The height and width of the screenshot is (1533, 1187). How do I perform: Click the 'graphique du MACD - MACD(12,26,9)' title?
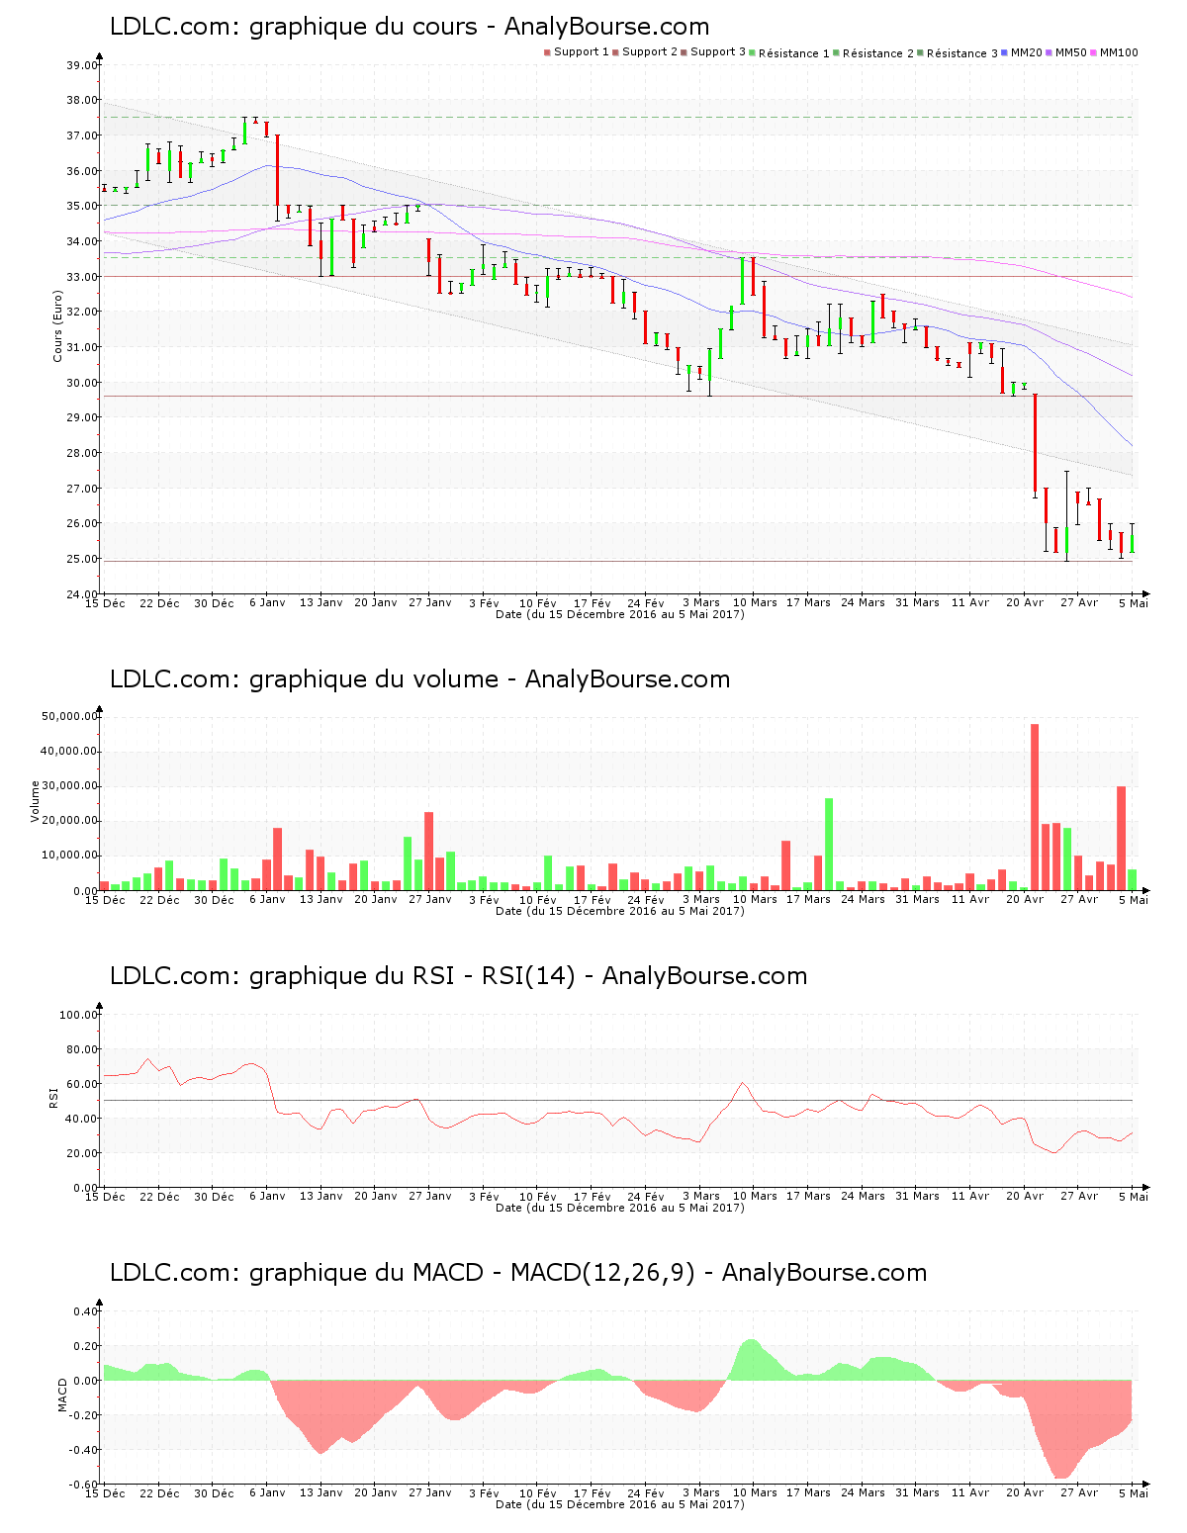click(x=518, y=1273)
